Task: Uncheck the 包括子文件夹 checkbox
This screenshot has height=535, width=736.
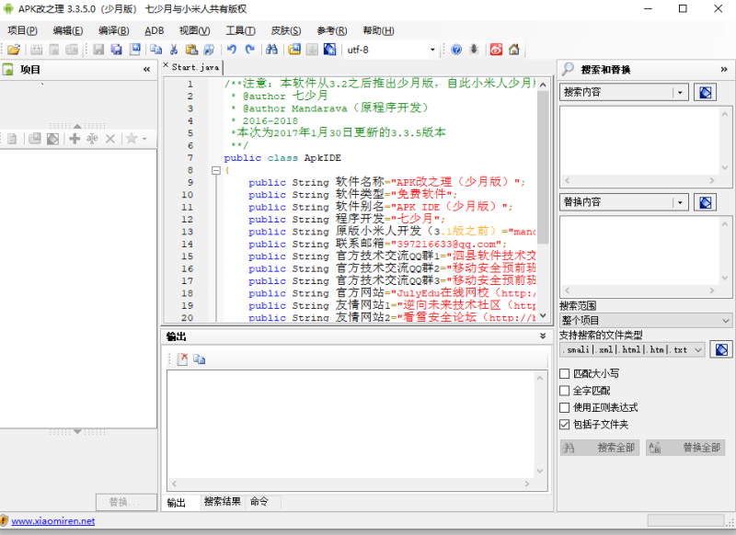Action: click(x=565, y=425)
